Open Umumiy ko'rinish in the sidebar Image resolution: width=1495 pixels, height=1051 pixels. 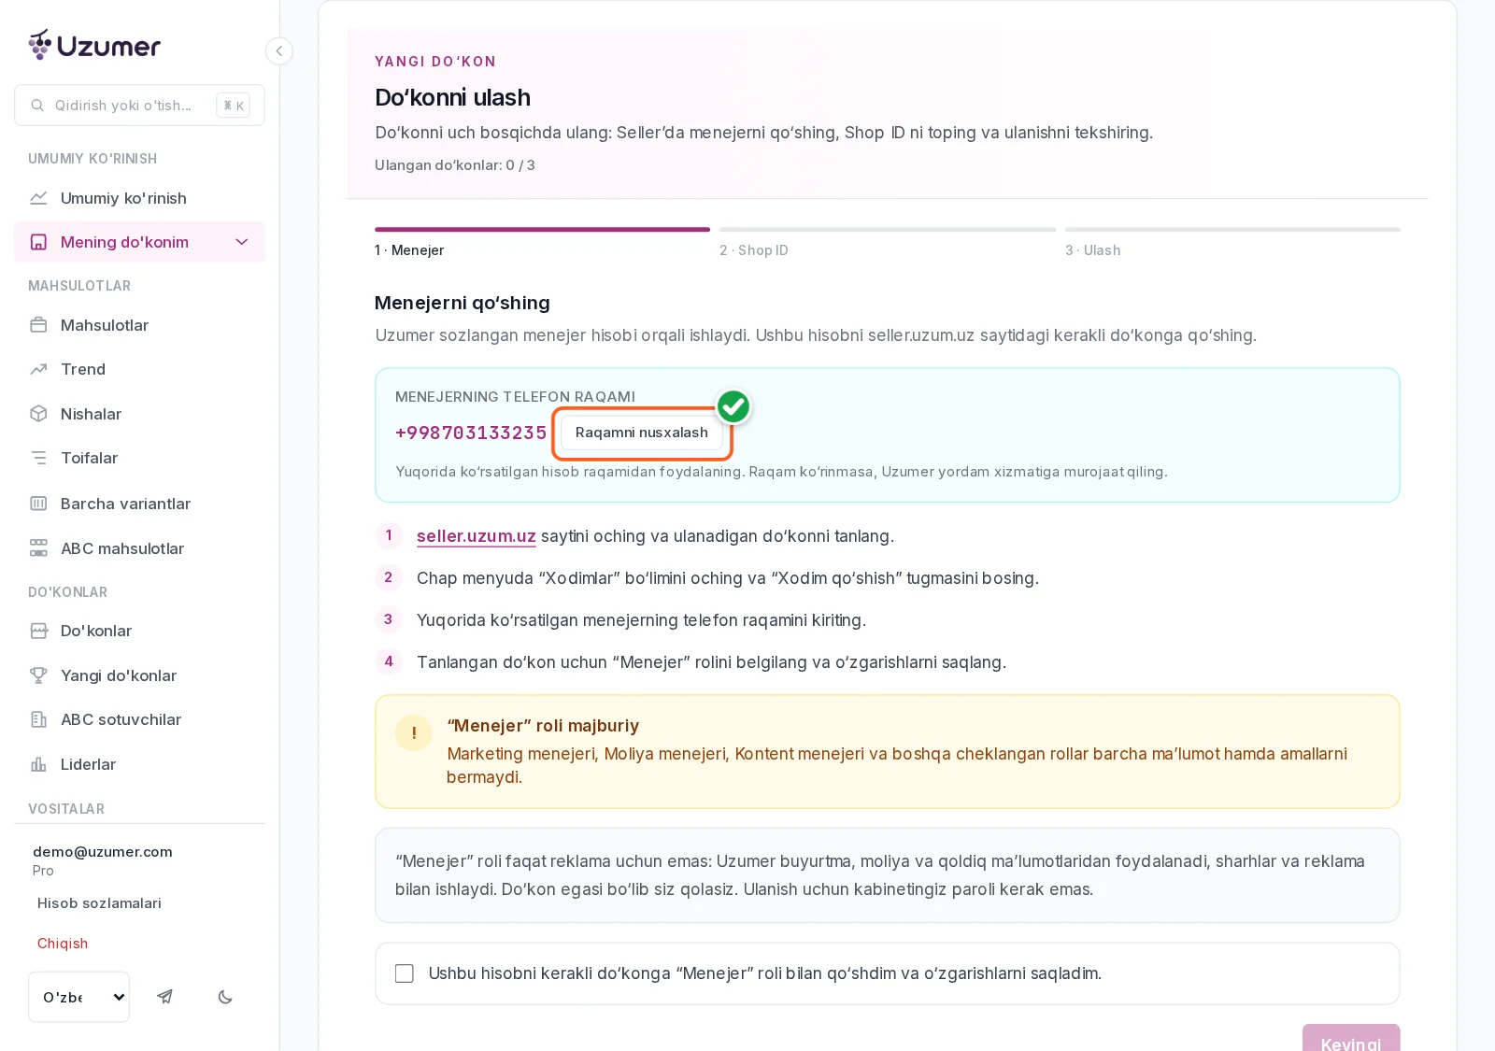(139, 198)
